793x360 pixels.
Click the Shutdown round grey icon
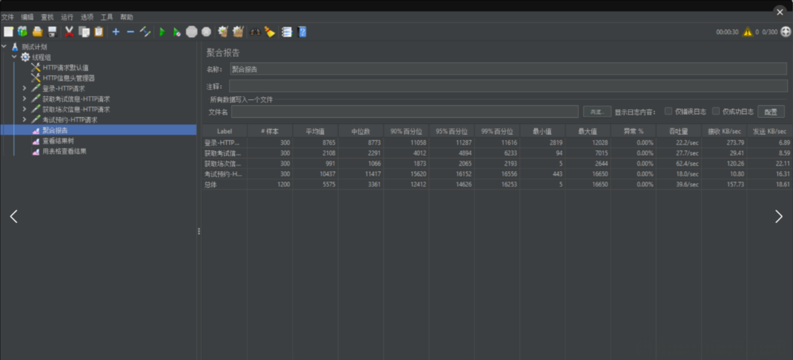coord(206,32)
